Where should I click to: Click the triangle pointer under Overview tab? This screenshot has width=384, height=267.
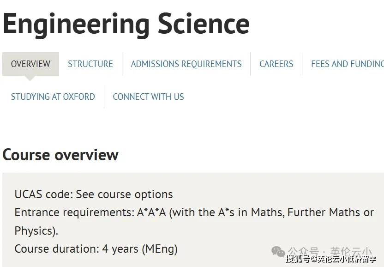(30, 78)
